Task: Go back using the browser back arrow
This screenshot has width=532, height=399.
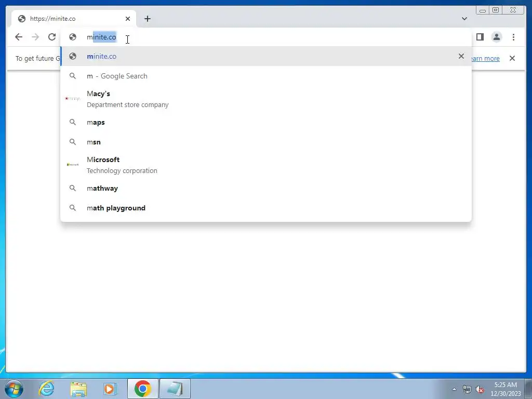Action: point(19,37)
